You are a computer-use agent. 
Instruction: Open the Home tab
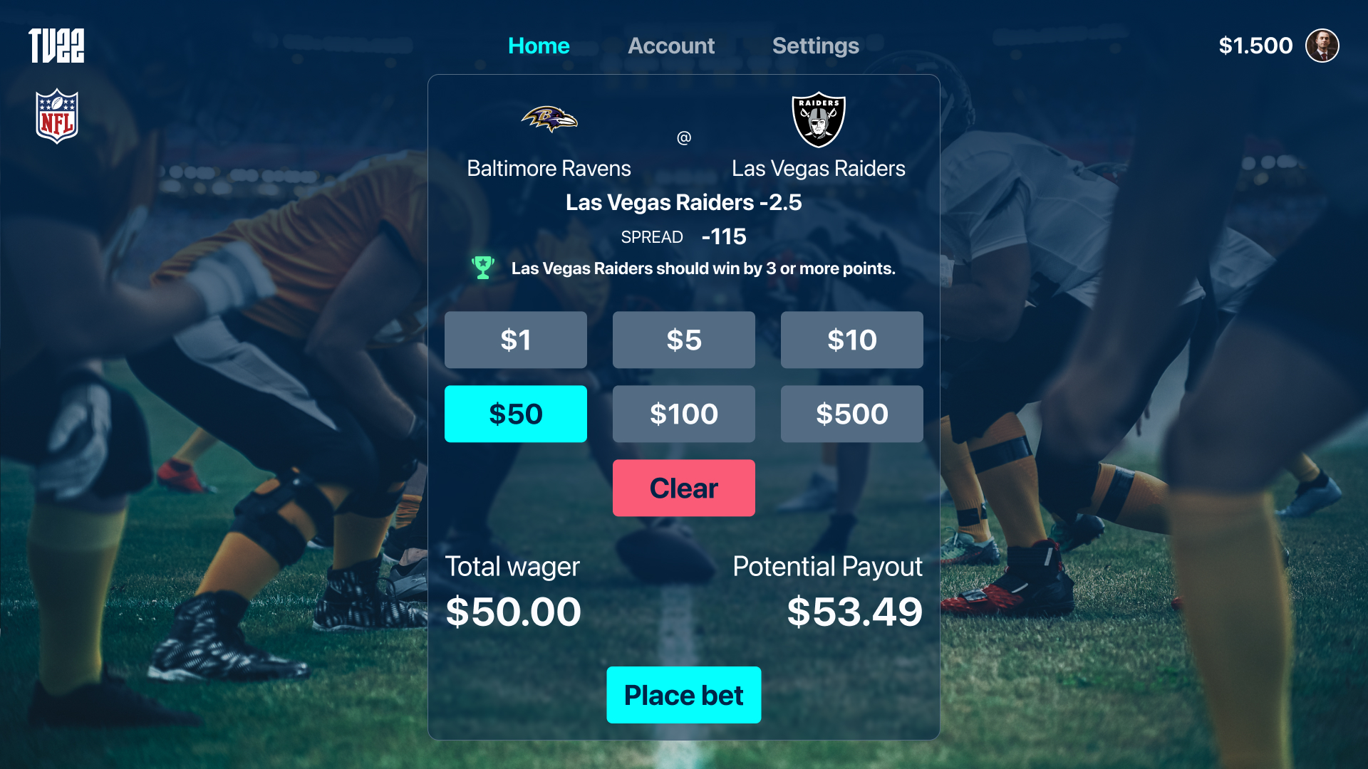(x=539, y=46)
